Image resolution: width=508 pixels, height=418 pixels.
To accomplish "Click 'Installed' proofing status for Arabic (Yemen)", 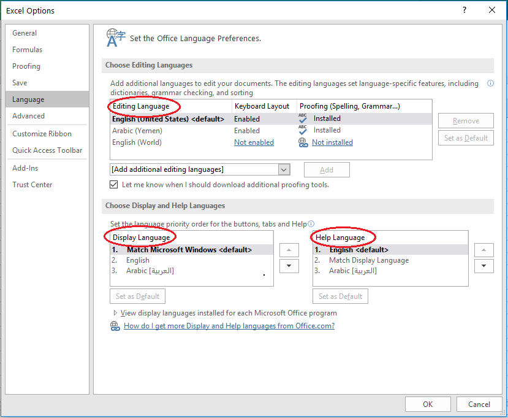I will point(327,130).
